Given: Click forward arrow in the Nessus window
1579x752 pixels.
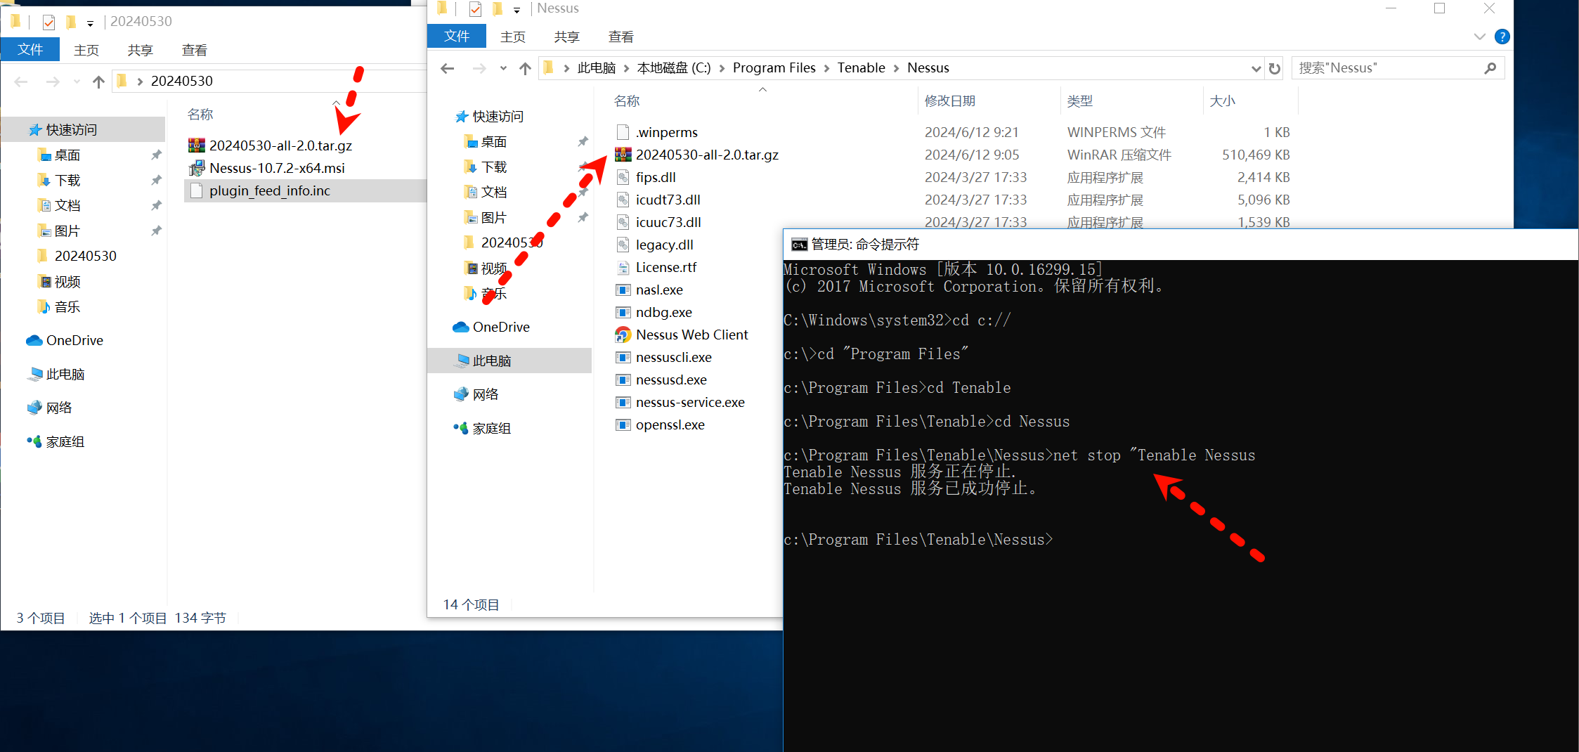Looking at the screenshot, I should 479,68.
